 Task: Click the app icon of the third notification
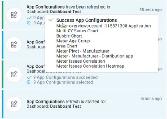pos(14,74)
